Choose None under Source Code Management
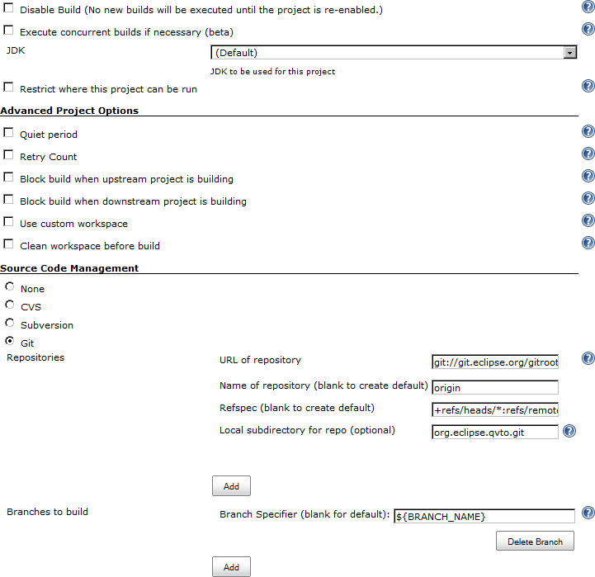 (10, 286)
